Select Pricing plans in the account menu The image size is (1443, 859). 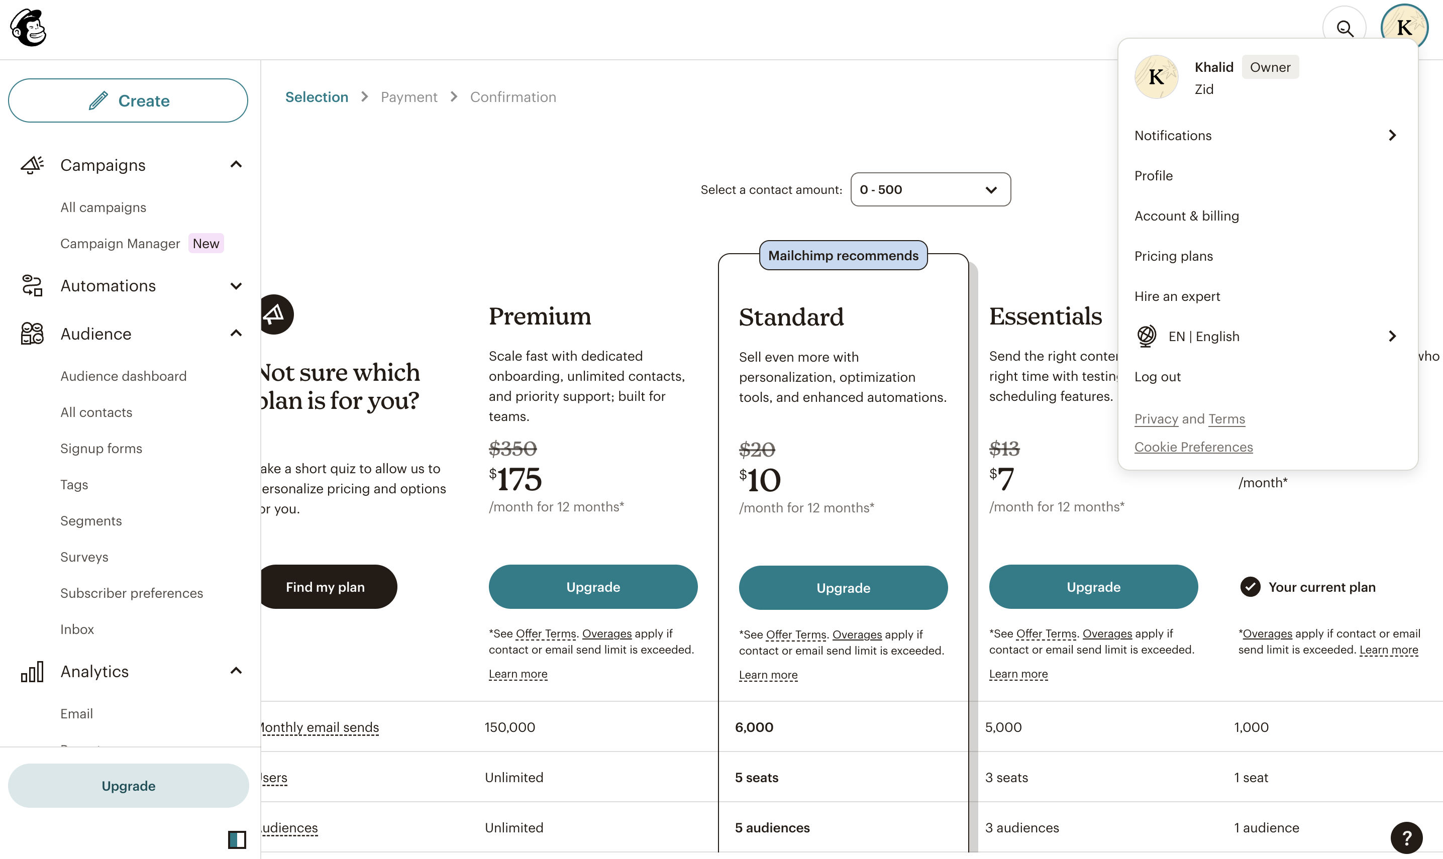click(1173, 256)
